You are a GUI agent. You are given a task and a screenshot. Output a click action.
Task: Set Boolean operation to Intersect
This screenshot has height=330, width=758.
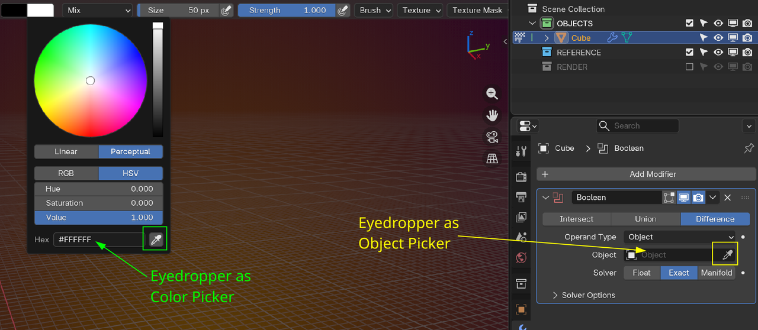(x=577, y=219)
